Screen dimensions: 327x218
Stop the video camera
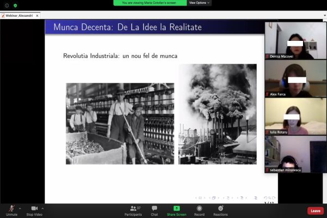pos(34,209)
